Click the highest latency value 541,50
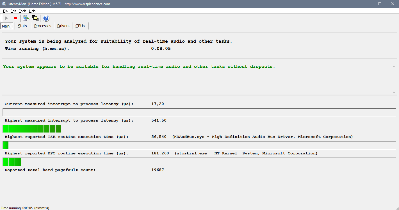 click(159, 120)
